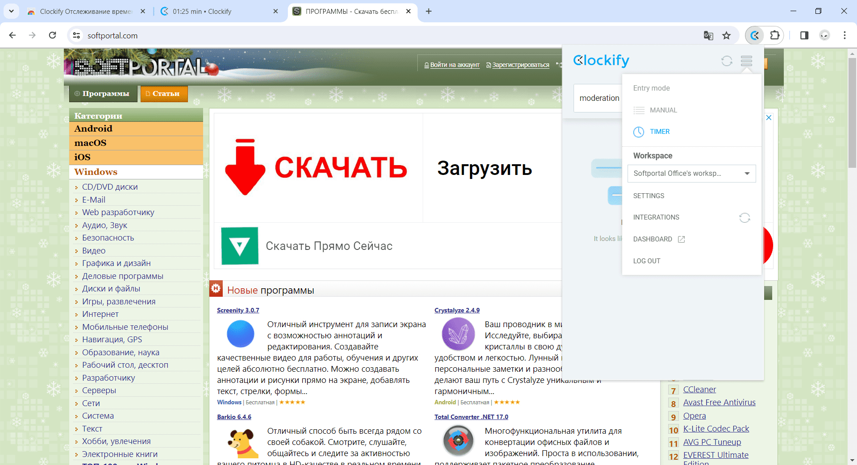This screenshot has width=857, height=465.
Task: Select the macOS category
Action: point(136,143)
